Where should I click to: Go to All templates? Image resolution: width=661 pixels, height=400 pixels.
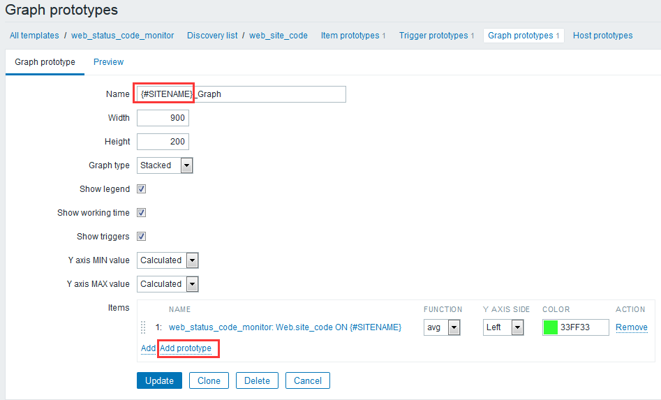[35, 36]
